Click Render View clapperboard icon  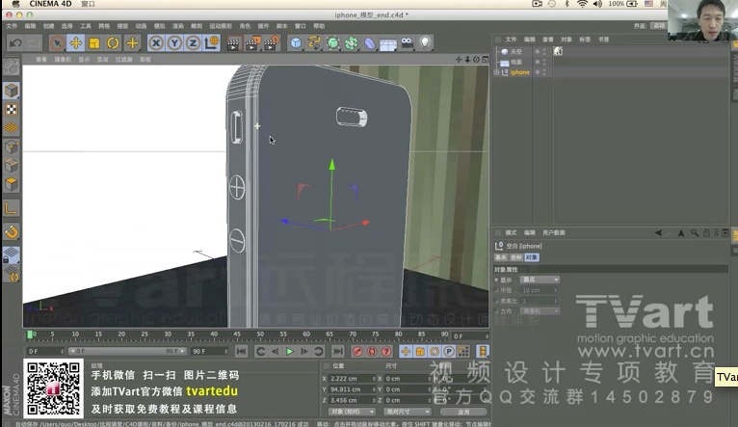coord(233,42)
